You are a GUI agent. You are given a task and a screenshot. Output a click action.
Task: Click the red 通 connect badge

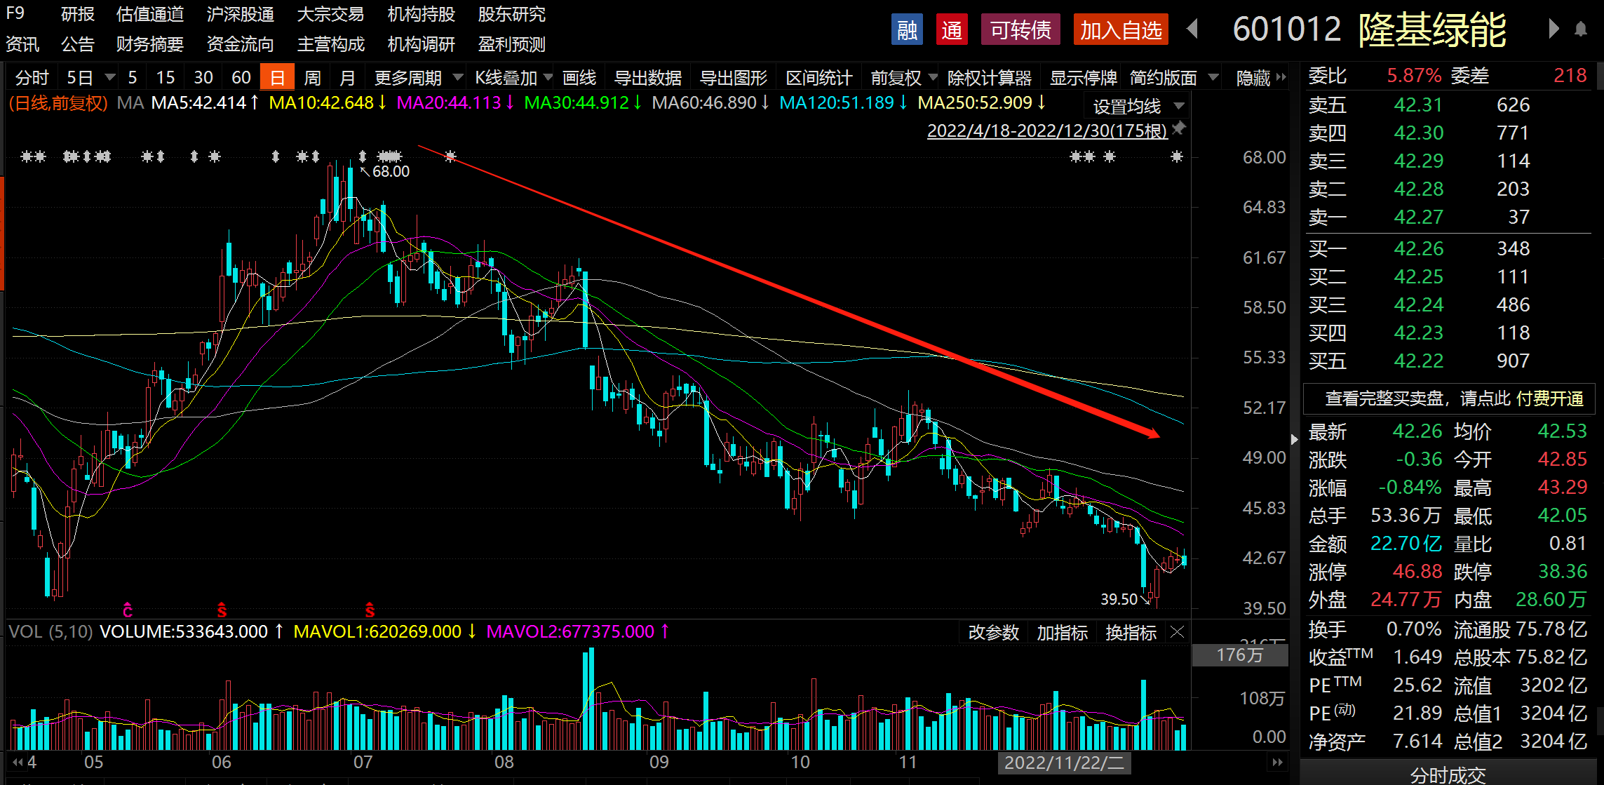coord(951,30)
